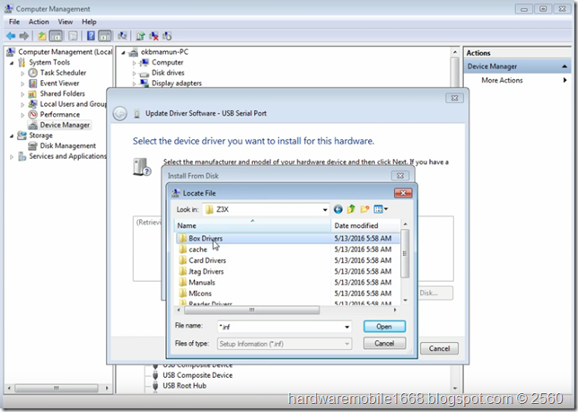The width and height of the screenshot is (578, 412).
Task: Click More Actions in Actions pane
Action: coord(502,80)
